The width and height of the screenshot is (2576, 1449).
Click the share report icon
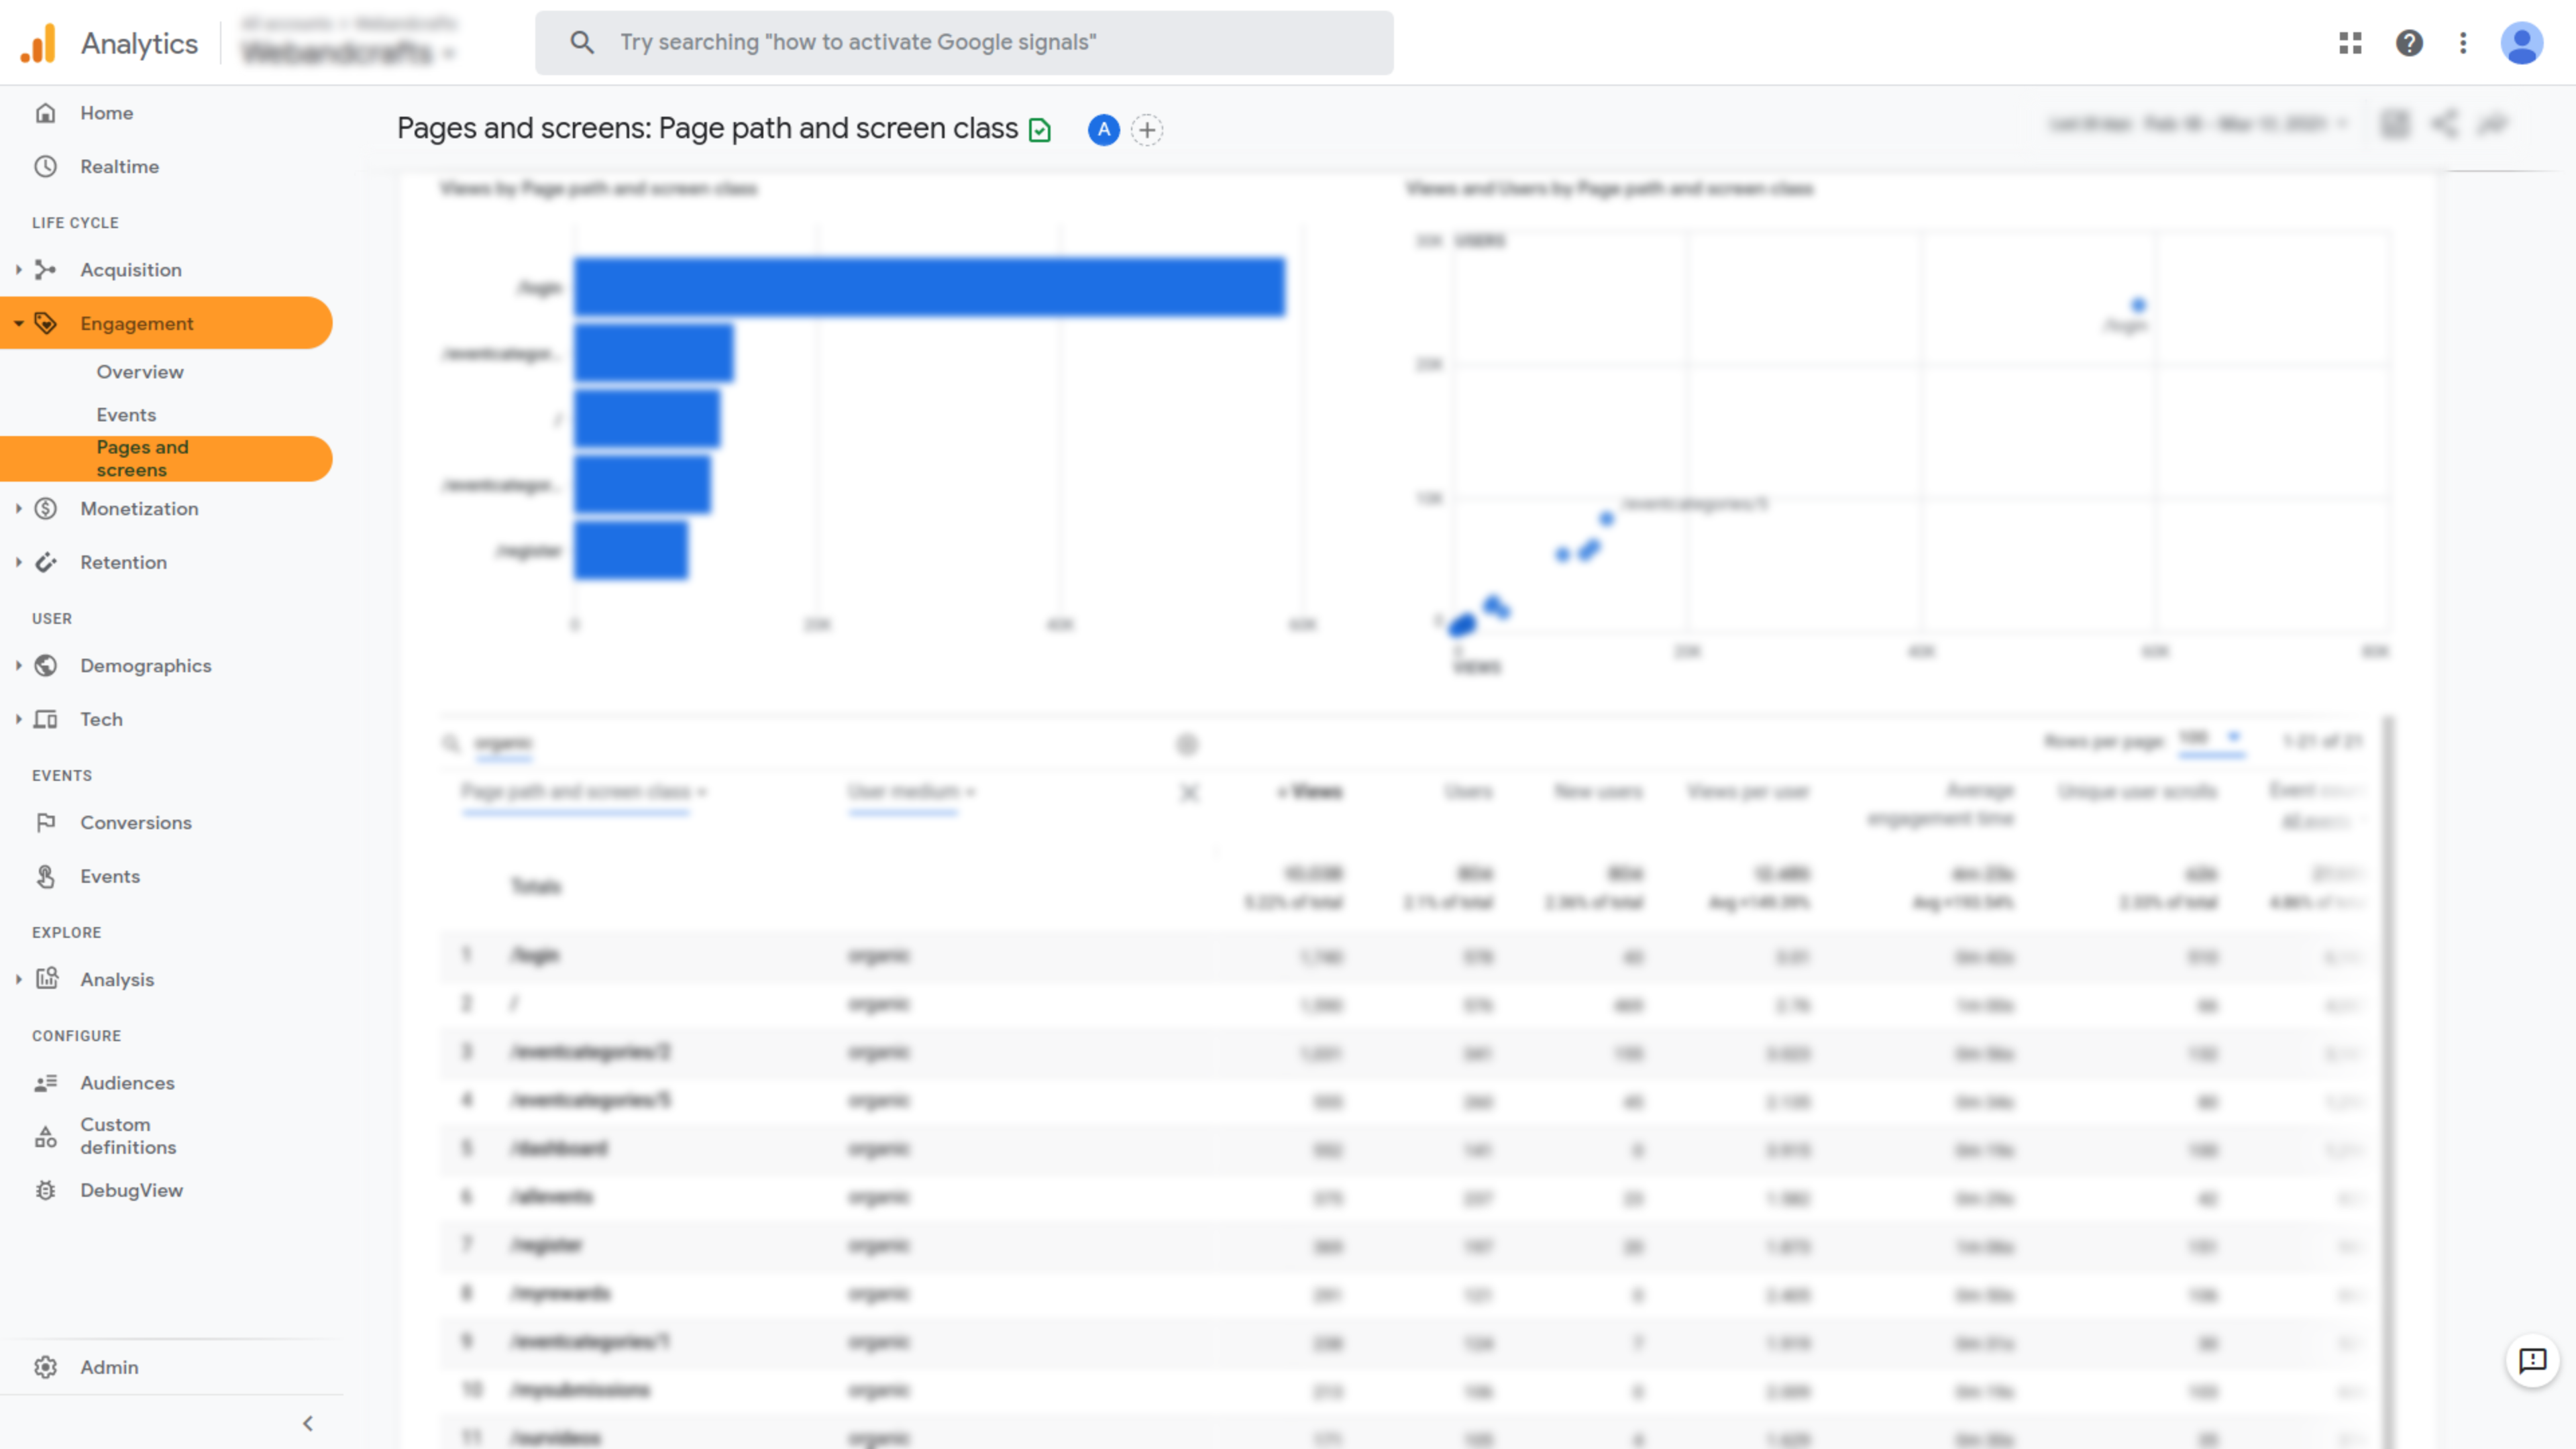[x=2444, y=124]
